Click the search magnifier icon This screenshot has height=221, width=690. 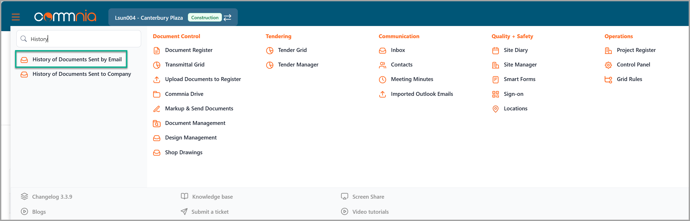click(x=24, y=39)
